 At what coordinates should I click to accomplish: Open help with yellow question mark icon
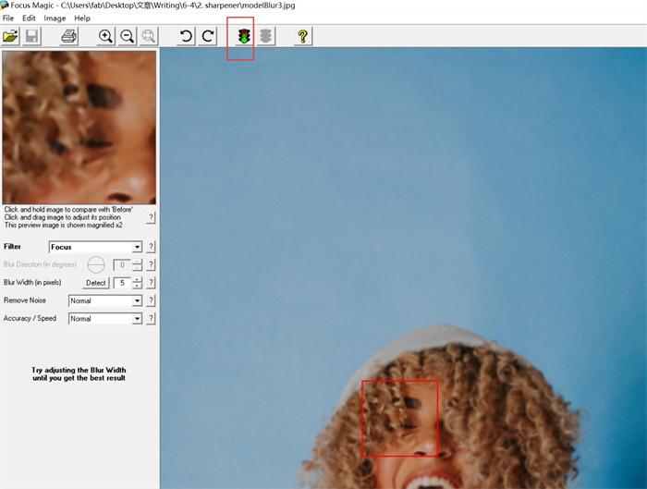coord(302,36)
